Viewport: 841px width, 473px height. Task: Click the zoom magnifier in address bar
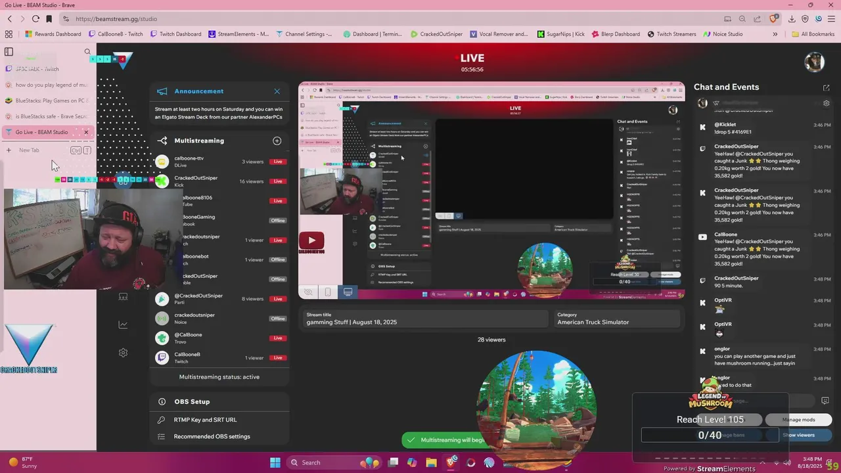tap(742, 19)
